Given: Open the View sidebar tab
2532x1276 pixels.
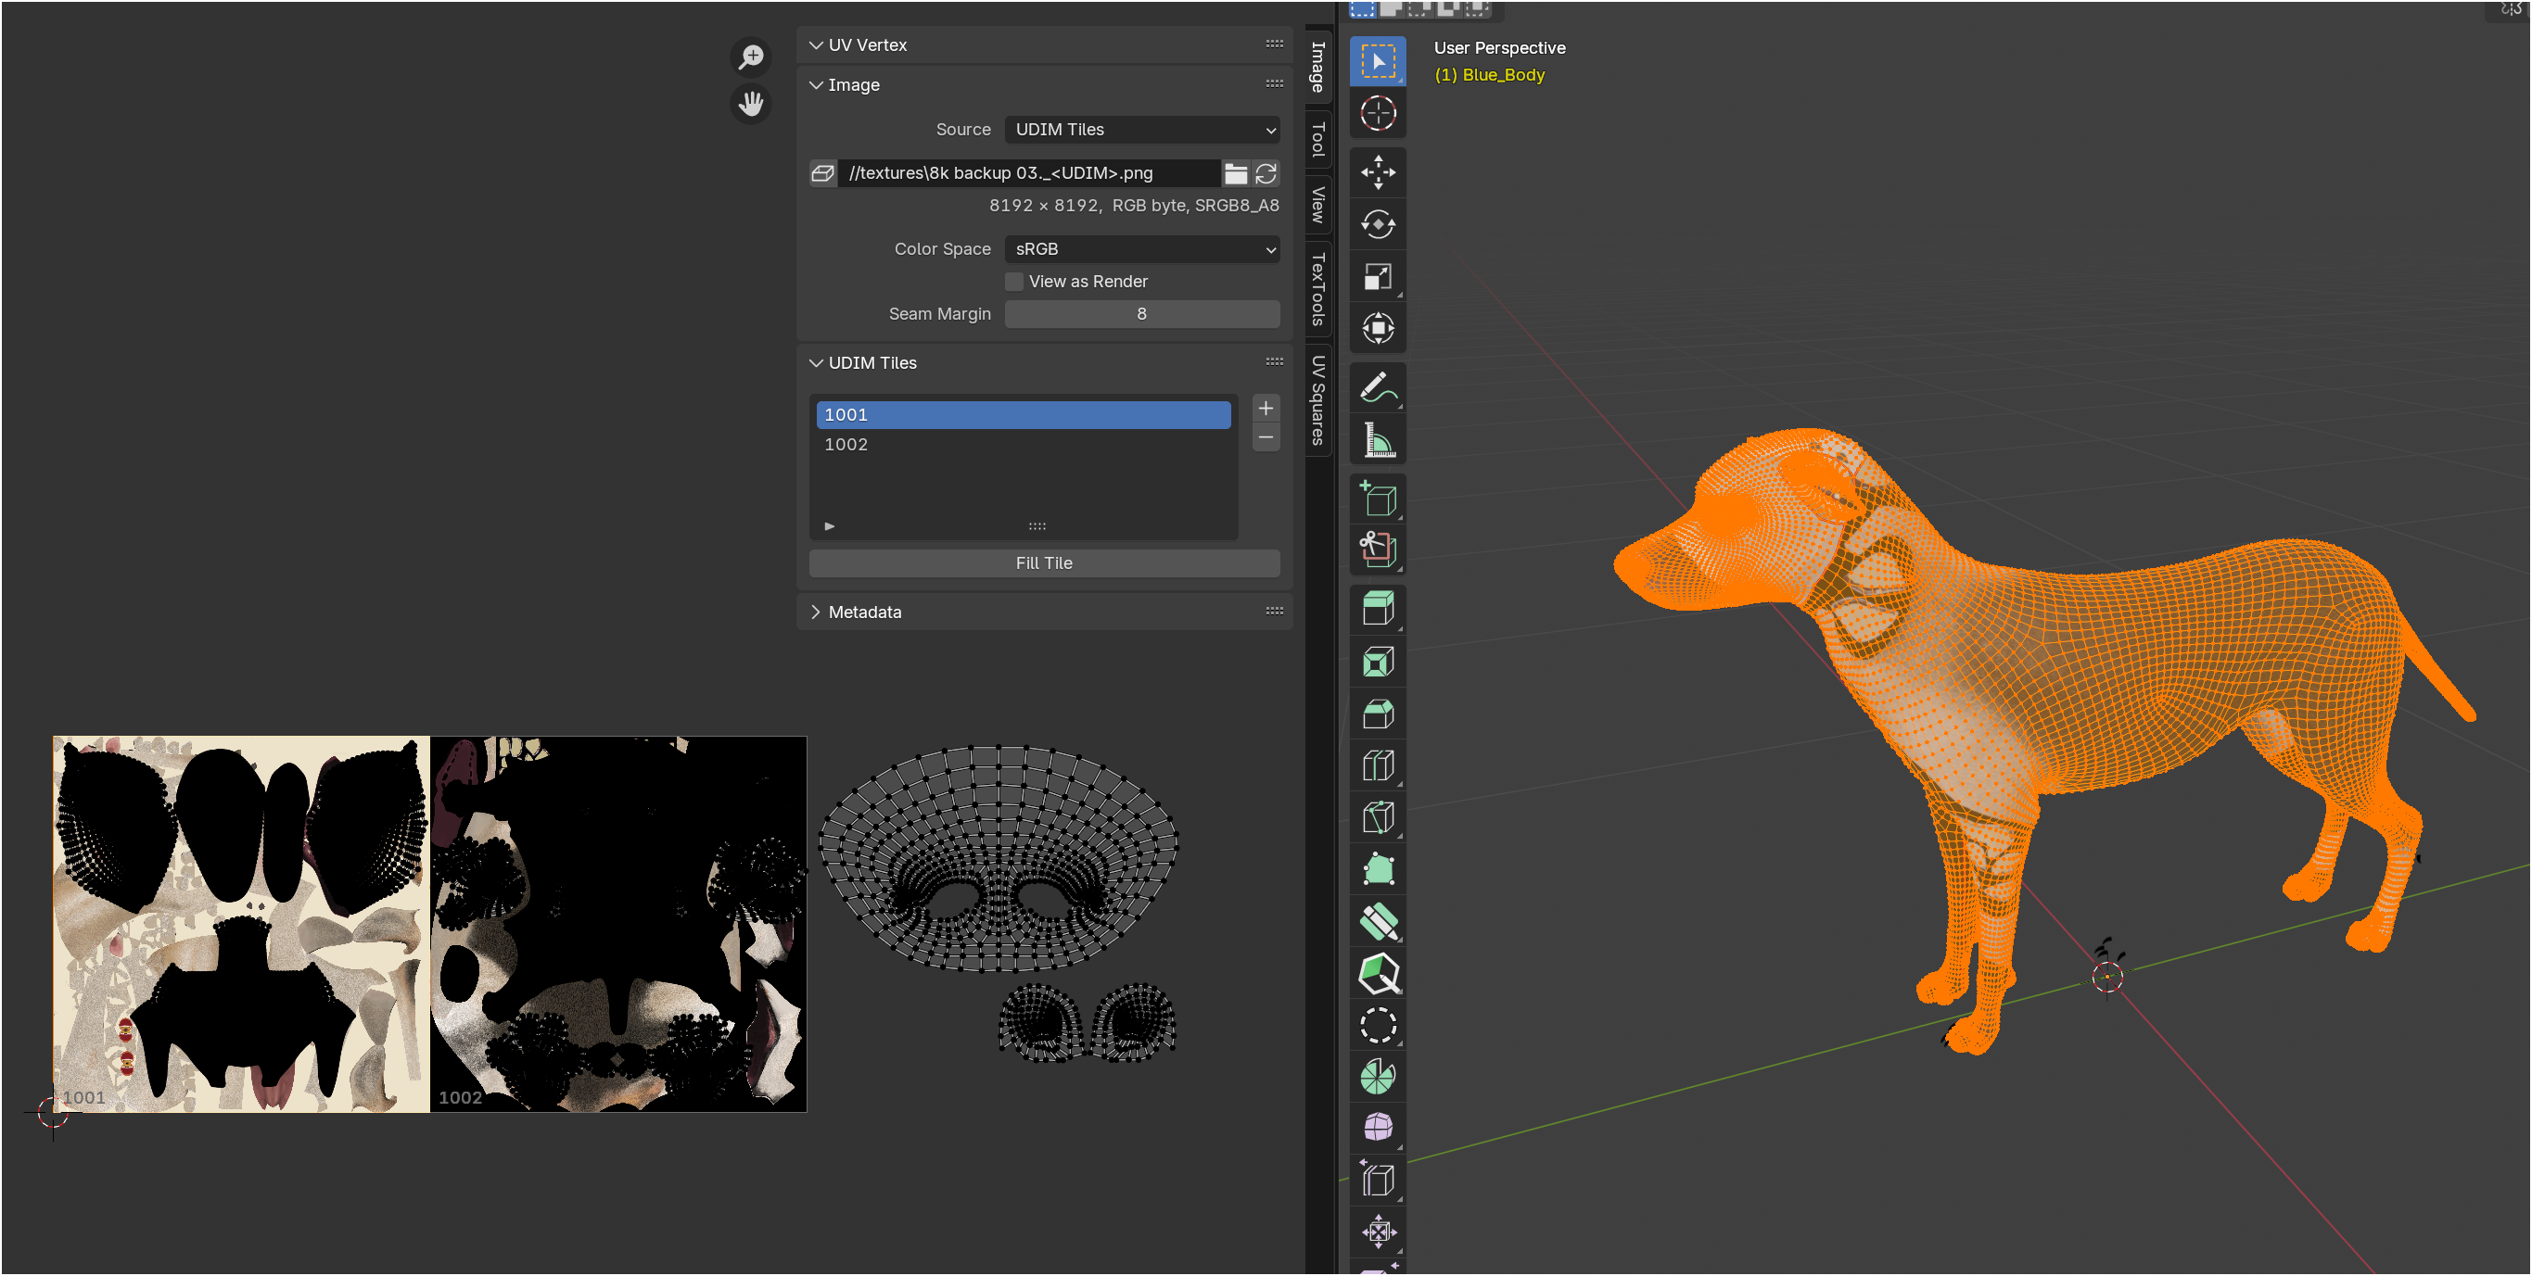Looking at the screenshot, I should (1319, 204).
